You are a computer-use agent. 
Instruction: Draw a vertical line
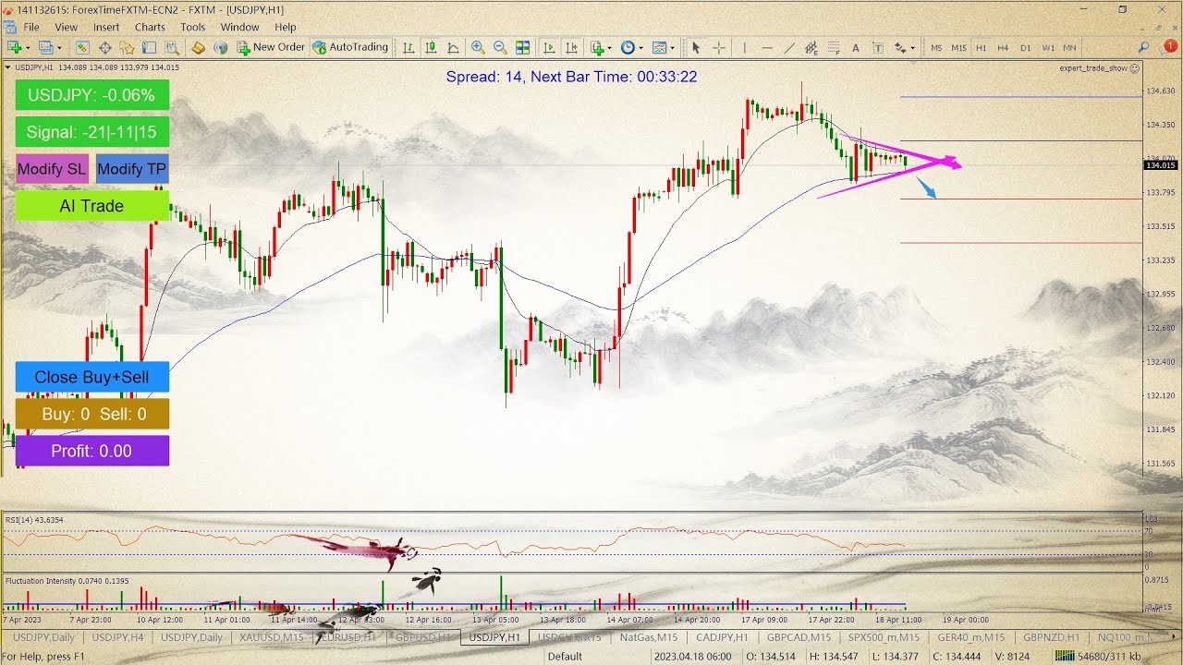tap(744, 47)
